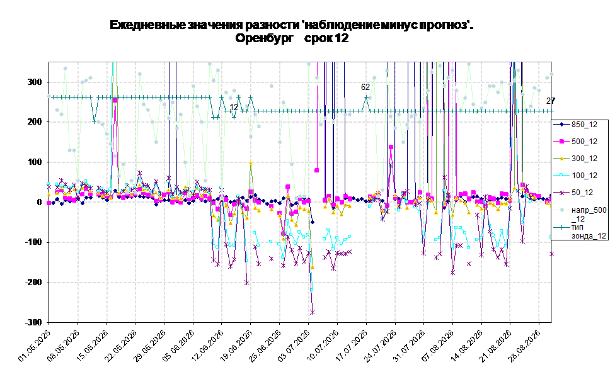Select the x-axis date 08.05.2026
Image resolution: width=615 pixels, height=377 pixels.
point(64,346)
